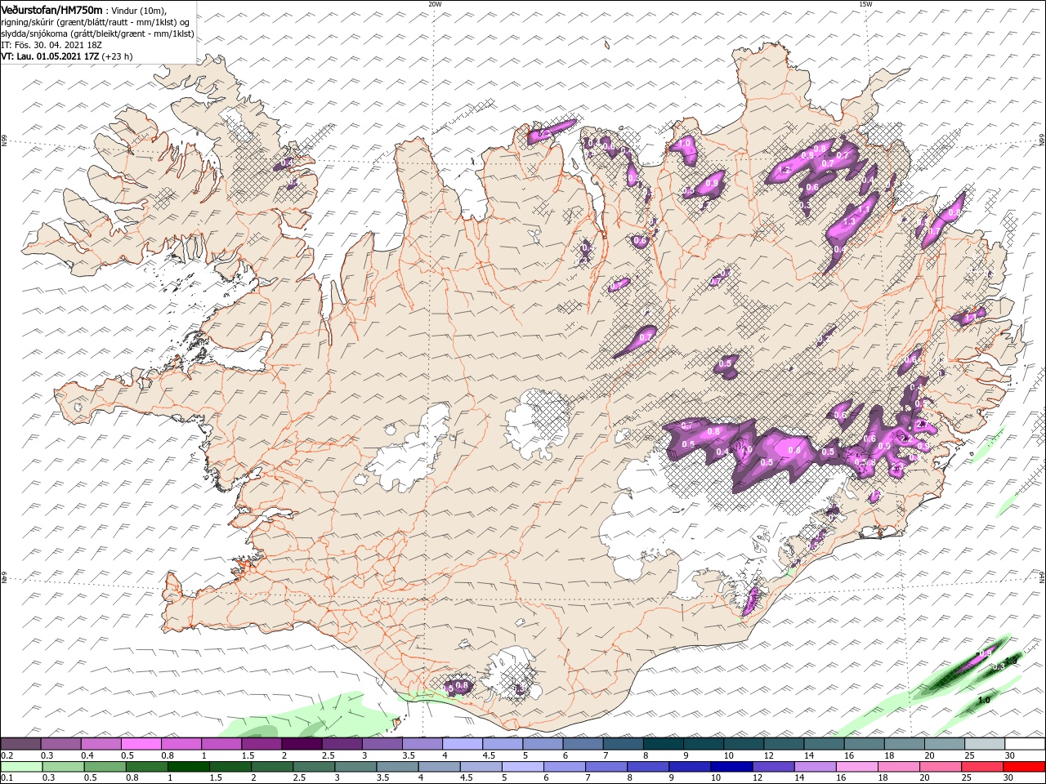Click the pale grey 25 swatch in the upper legend row
Image resolution: width=1046 pixels, height=784 pixels.
[x=986, y=744]
